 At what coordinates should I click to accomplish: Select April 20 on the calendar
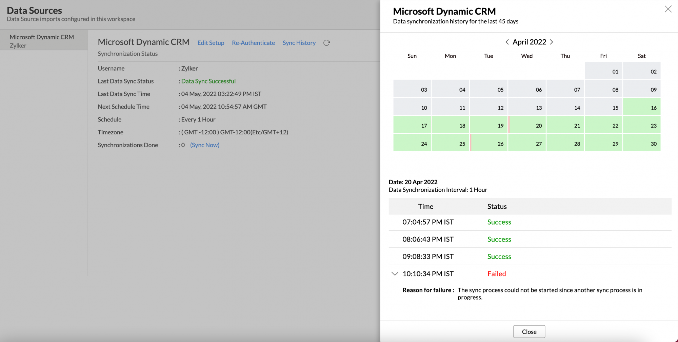click(527, 125)
